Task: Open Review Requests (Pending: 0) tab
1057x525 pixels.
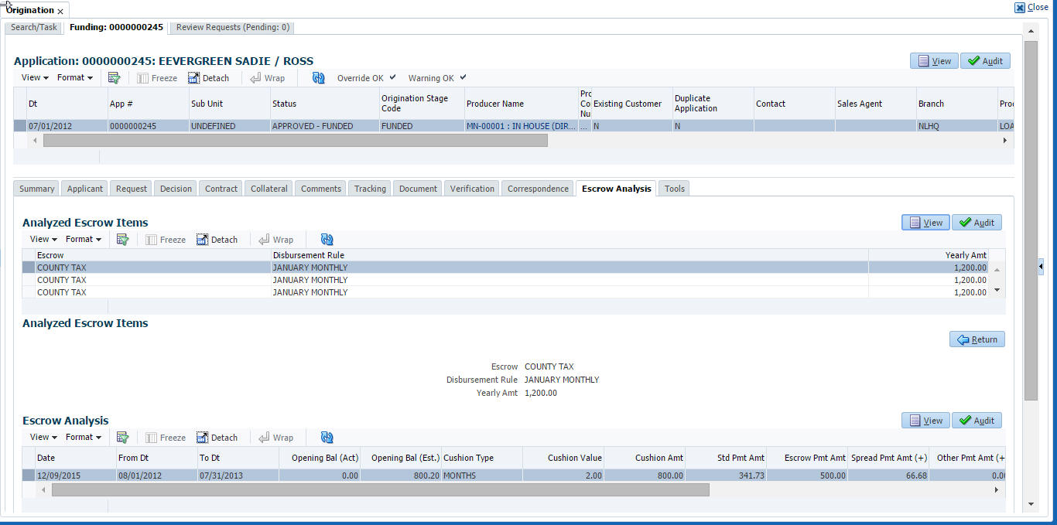Action: pyautogui.click(x=233, y=27)
